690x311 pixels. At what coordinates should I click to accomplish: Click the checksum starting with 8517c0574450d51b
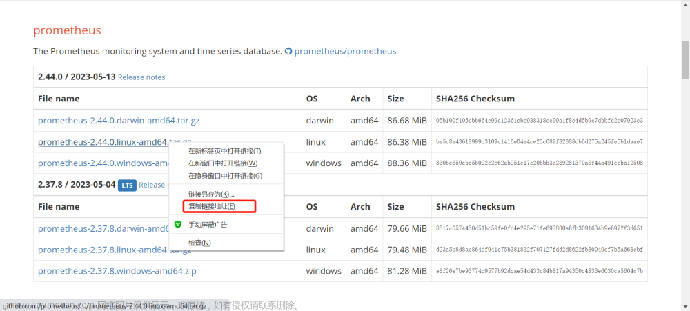coord(540,228)
